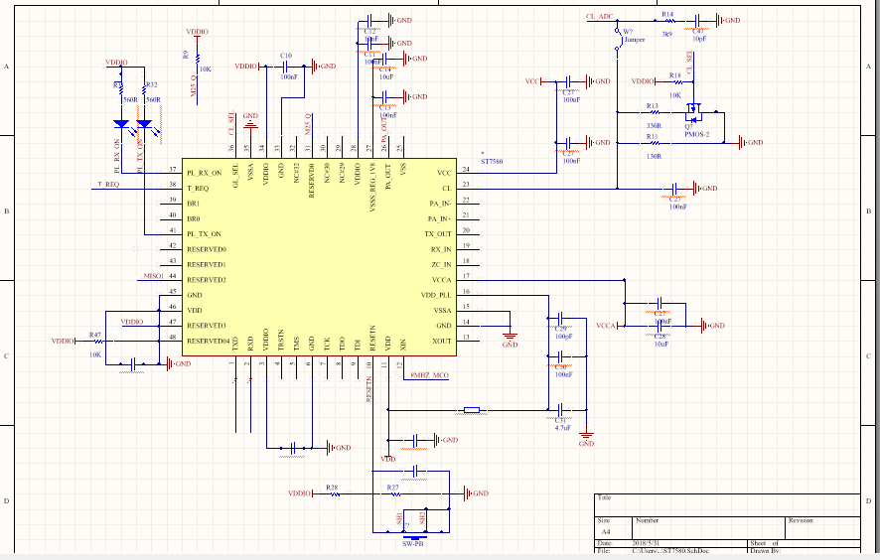Select the MISO1 net label

[x=153, y=276]
